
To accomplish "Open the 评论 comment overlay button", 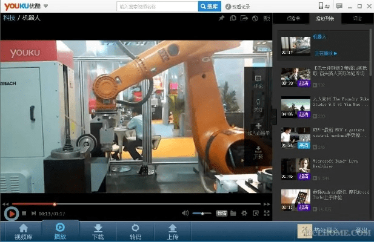I will [258, 81].
